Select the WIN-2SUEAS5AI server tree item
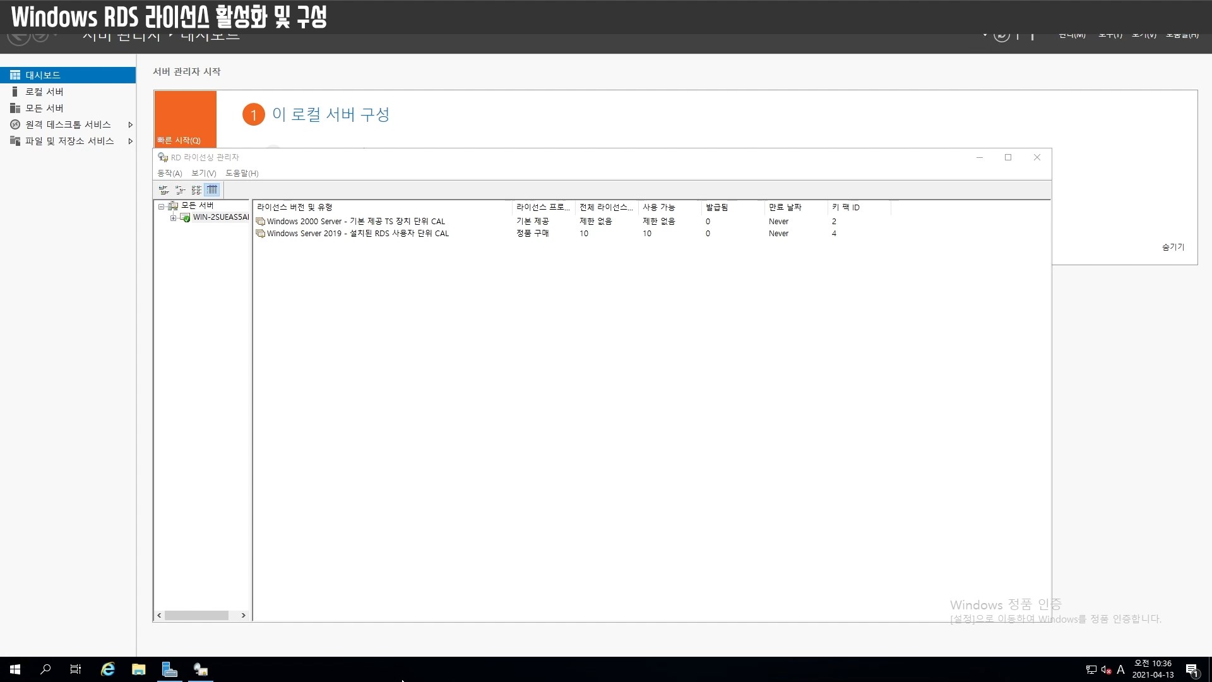The height and width of the screenshot is (682, 1212). pos(221,217)
